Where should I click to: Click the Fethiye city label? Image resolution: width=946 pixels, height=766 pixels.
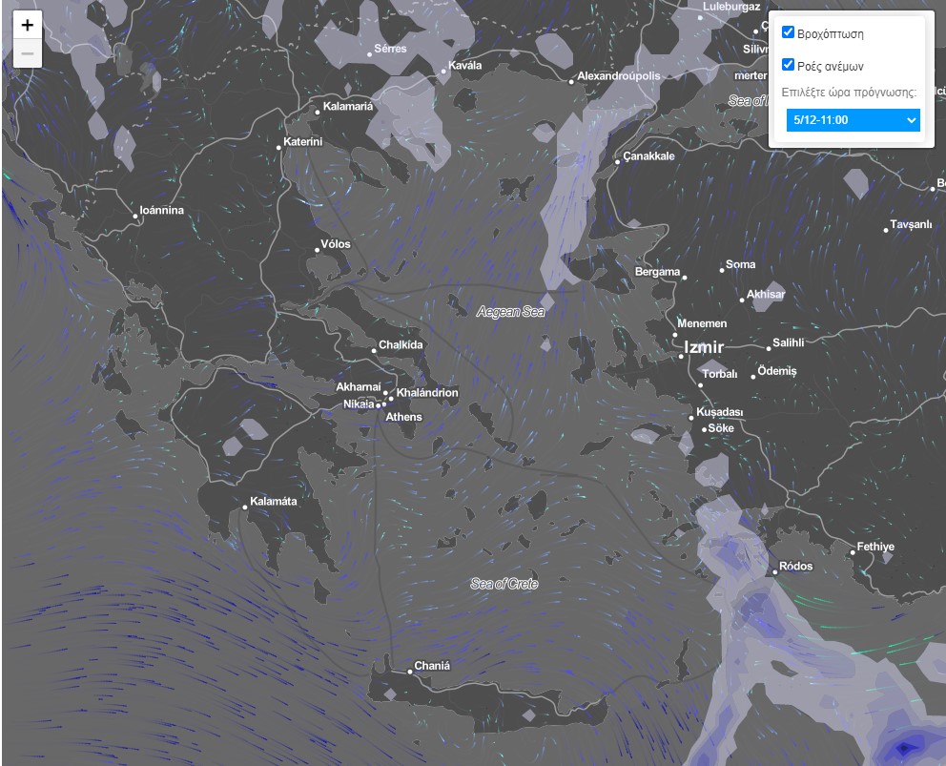coord(875,547)
